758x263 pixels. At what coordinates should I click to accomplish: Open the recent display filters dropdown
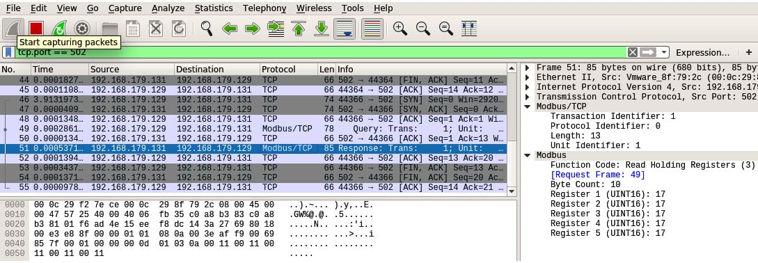click(x=664, y=52)
